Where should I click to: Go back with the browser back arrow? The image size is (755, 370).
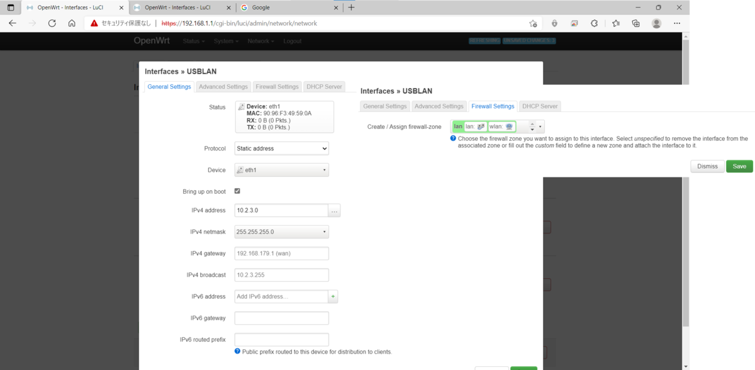tap(13, 23)
